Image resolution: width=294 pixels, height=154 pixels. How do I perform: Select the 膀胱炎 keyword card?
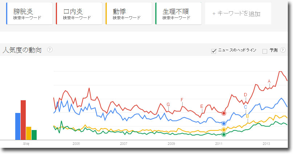click(x=29, y=13)
